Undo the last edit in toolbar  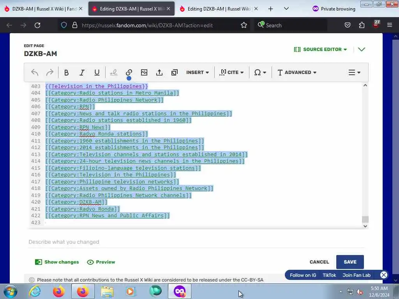35,72
